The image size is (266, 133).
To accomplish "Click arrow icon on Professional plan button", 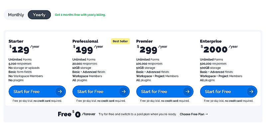I will click(x=123, y=91).
